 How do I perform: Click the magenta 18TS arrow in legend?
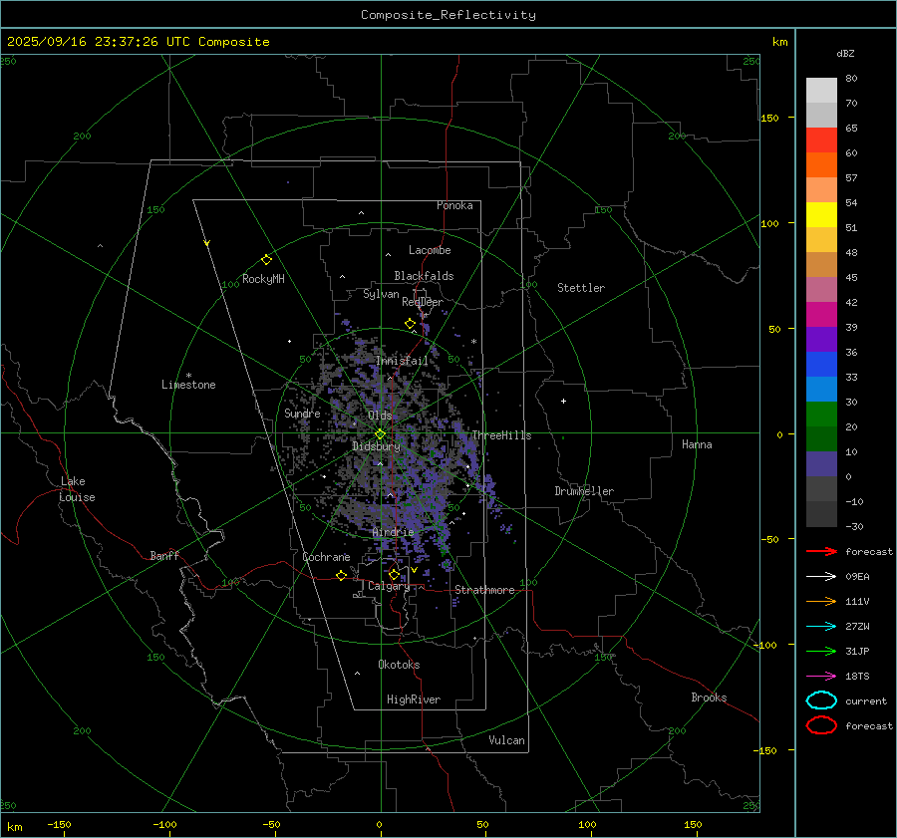(820, 677)
